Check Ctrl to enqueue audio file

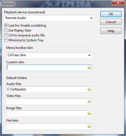6,35
